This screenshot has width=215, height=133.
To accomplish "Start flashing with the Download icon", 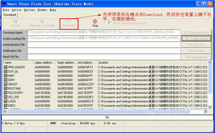I will tap(69, 23).
